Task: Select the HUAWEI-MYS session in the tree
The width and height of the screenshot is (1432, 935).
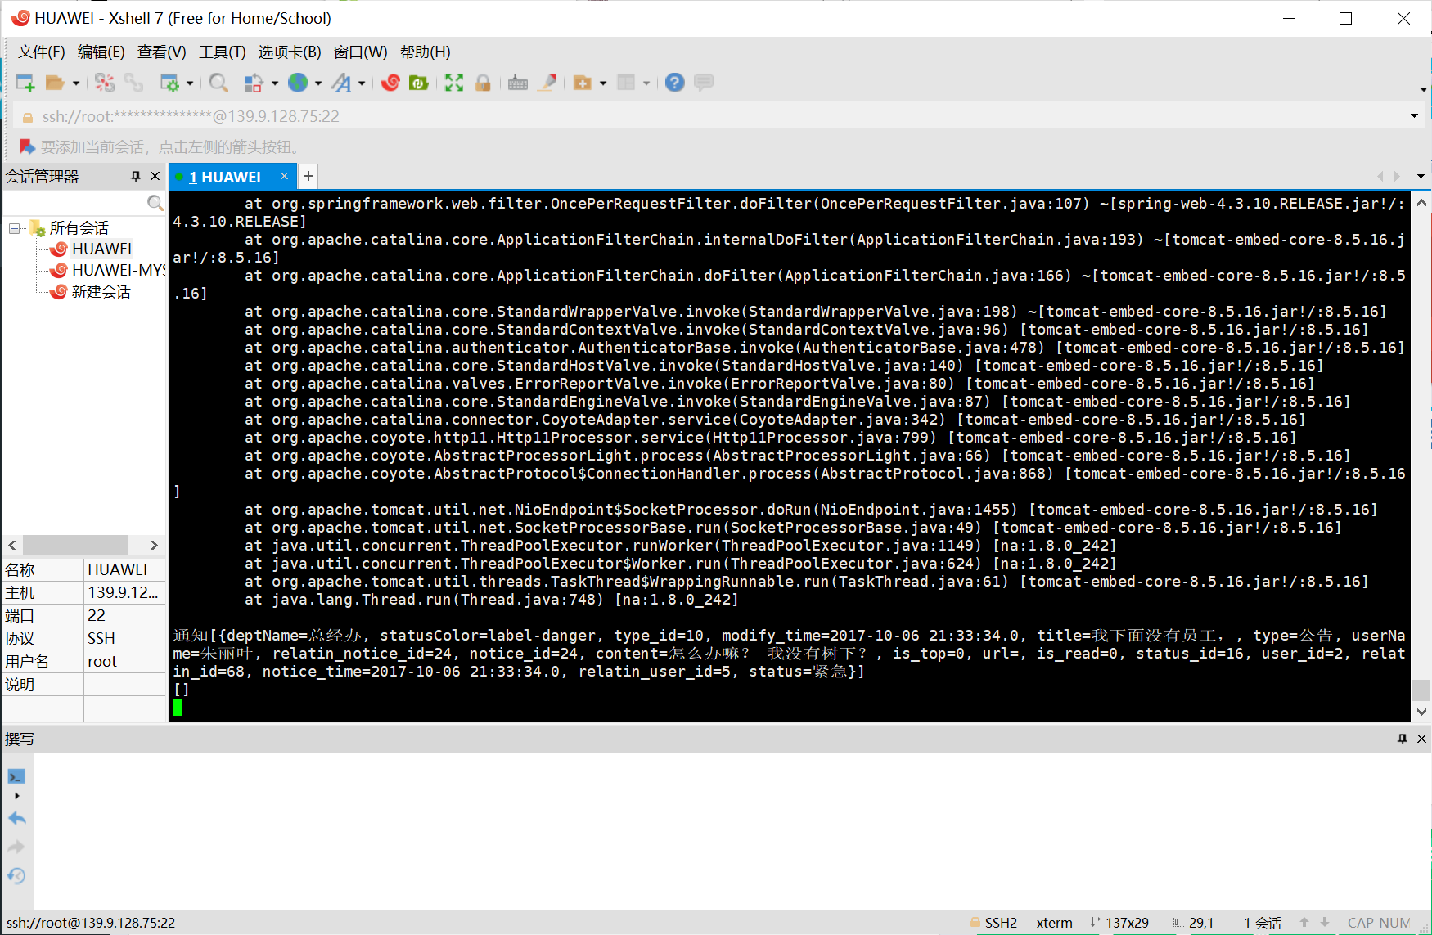Action: click(119, 270)
